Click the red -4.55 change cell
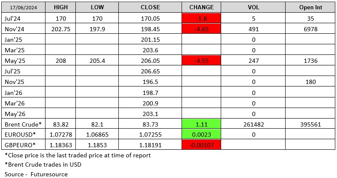 pos(201,61)
